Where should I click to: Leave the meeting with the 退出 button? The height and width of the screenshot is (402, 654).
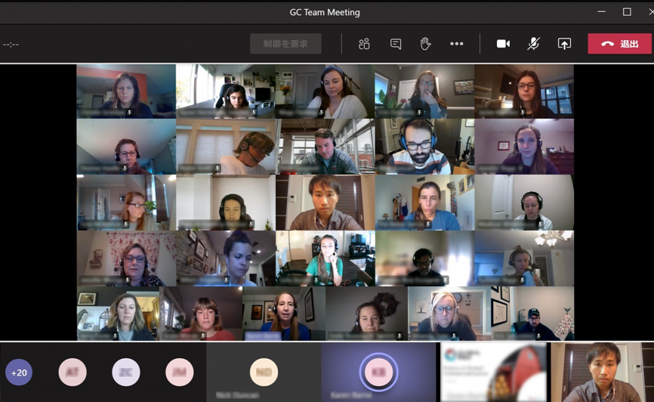(x=619, y=43)
